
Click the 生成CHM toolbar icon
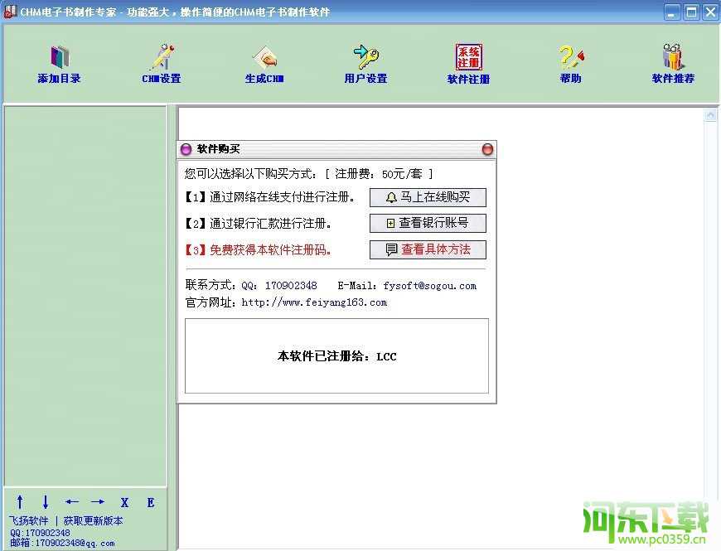(x=264, y=64)
